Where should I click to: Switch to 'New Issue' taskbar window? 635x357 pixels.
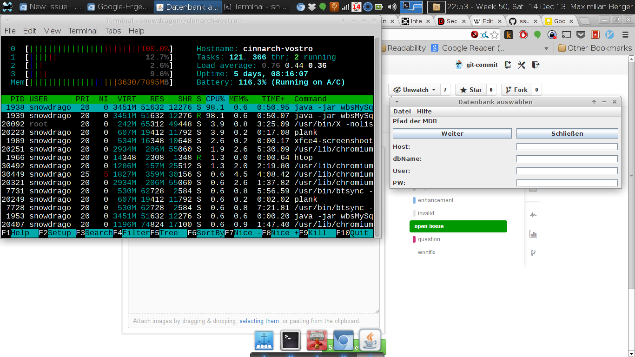pos(50,7)
